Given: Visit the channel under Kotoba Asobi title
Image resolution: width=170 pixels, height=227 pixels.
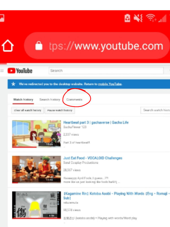Looking at the screenshot, I should click(x=71, y=203).
